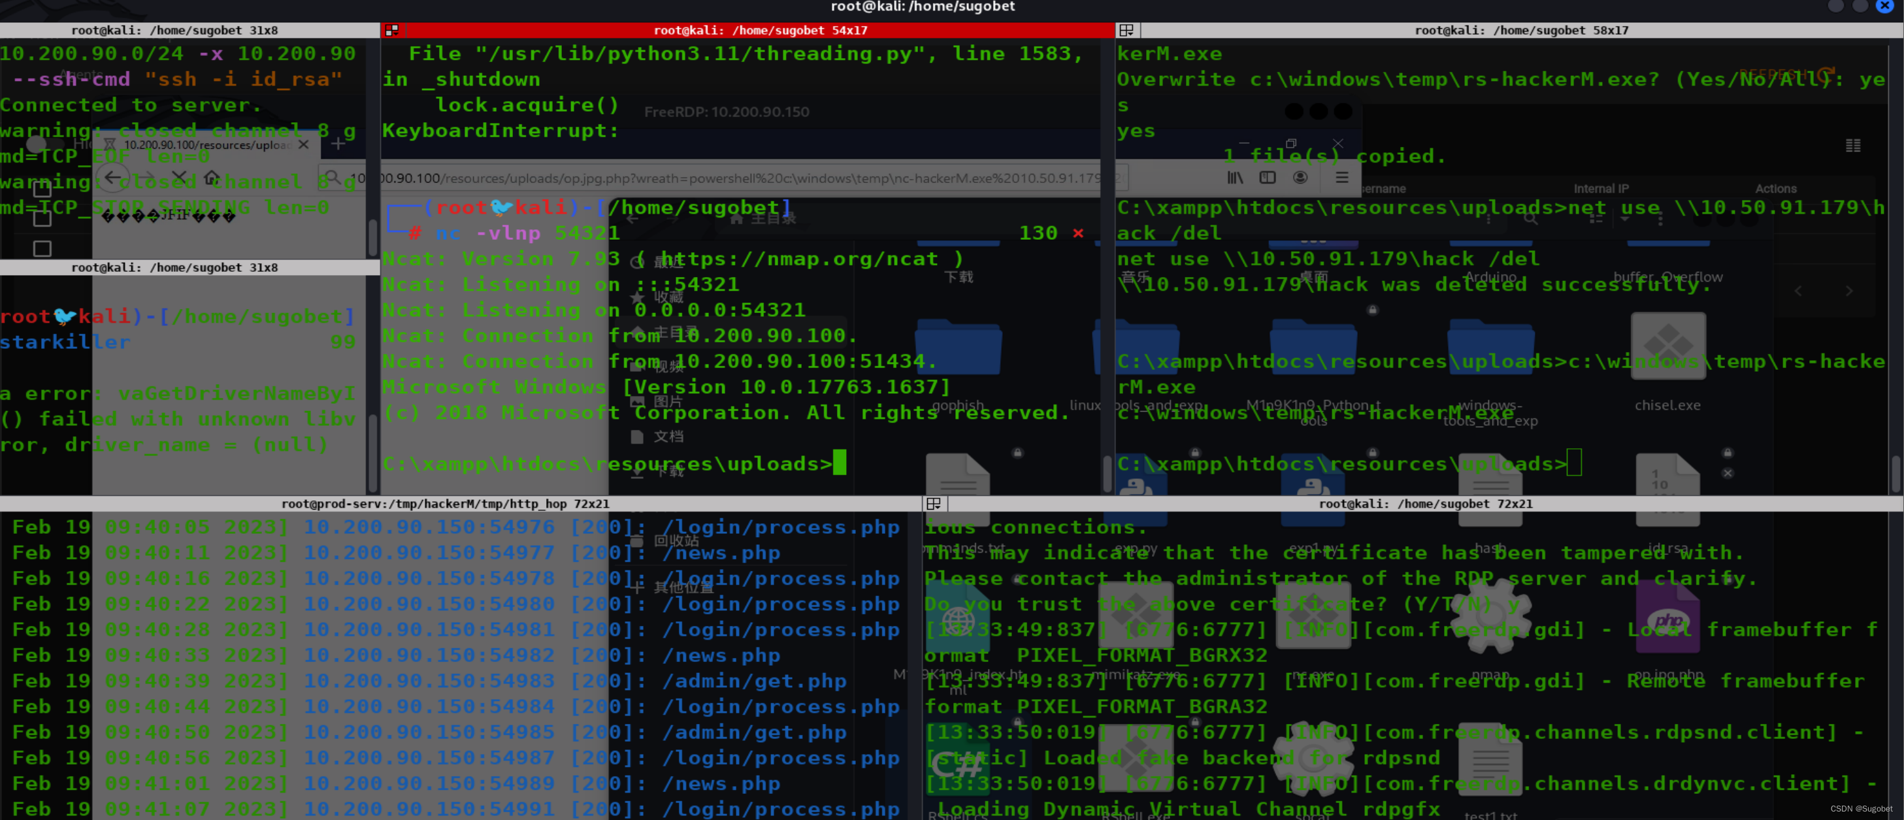Open the file manager view options dropdown arrow
Image resolution: width=1904 pixels, height=820 pixels.
pyautogui.click(x=1624, y=220)
